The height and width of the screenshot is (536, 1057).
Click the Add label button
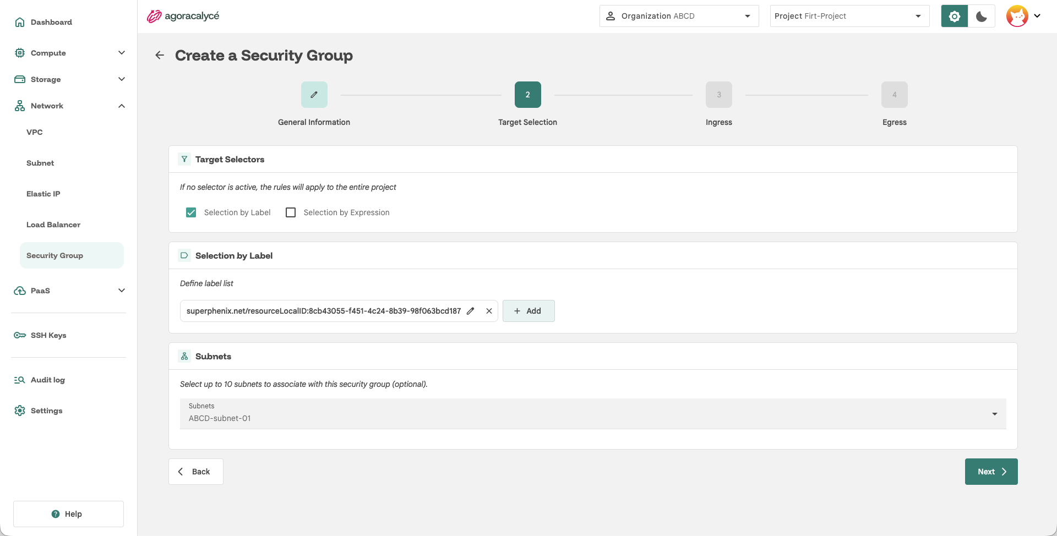click(528, 311)
